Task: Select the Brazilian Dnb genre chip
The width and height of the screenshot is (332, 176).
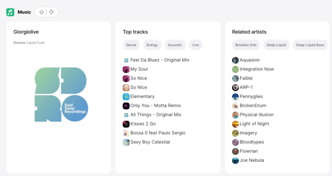Action: click(x=246, y=45)
